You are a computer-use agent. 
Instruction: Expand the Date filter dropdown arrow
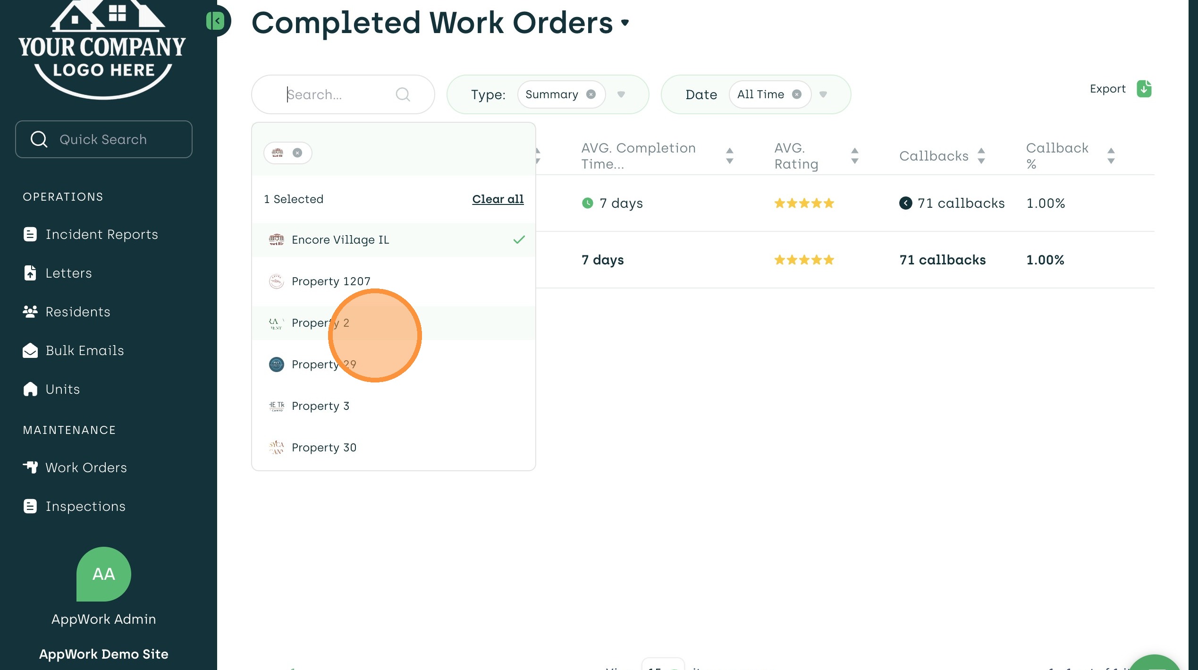coord(823,94)
